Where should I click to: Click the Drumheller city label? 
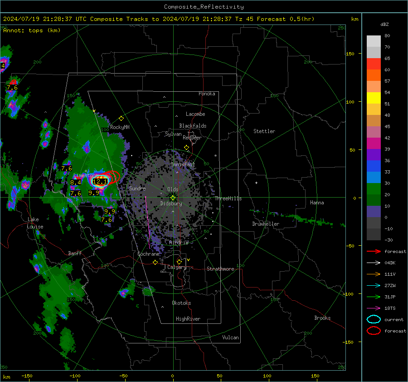[266, 224]
